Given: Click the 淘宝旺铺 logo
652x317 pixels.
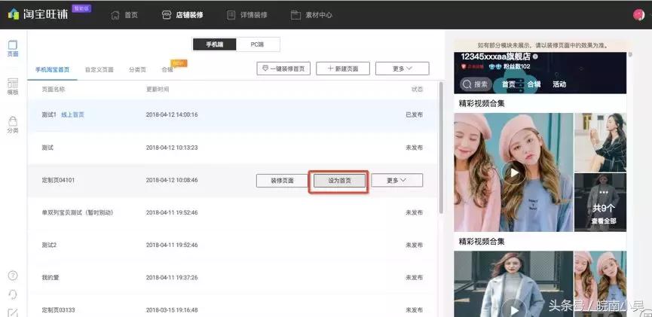Looking at the screenshot, I should click(x=38, y=14).
